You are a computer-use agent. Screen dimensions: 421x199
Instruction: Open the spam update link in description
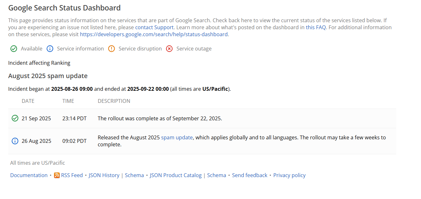[x=177, y=137]
